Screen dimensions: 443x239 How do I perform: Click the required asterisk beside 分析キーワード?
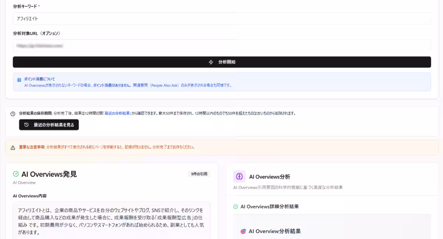[x=40, y=6]
